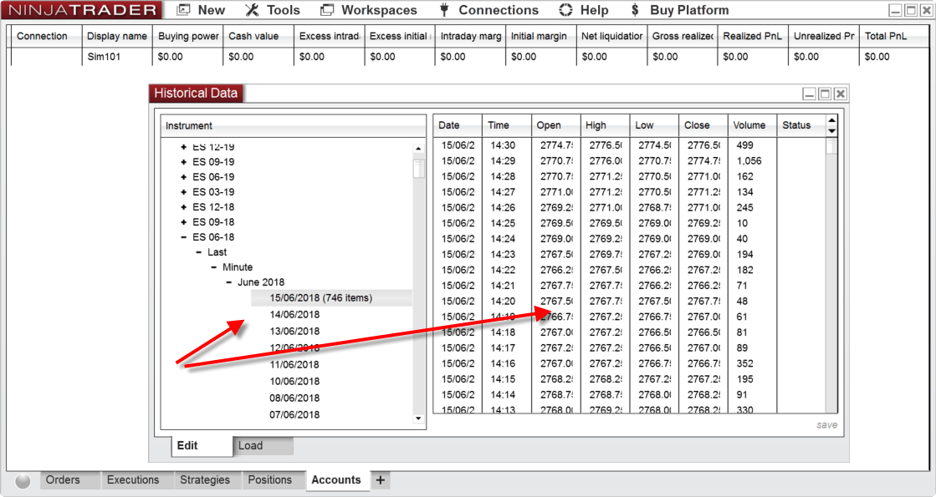Click the instrument tree scroll down arrow

[418, 418]
